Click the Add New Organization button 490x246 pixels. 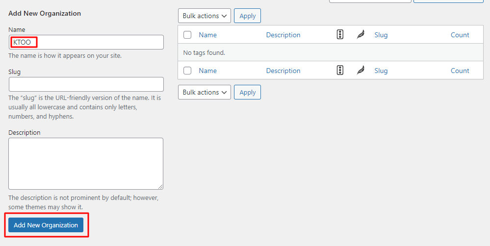pos(46,225)
